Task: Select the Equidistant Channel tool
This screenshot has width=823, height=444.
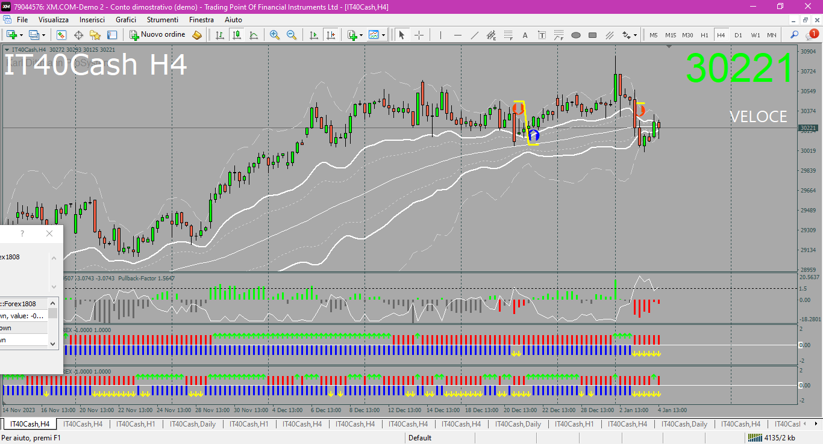Action: click(x=491, y=35)
